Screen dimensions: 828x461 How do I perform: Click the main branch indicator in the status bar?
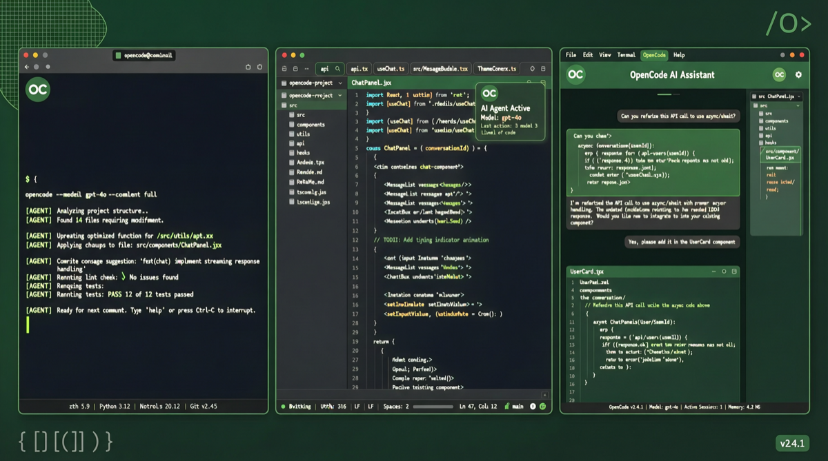514,407
